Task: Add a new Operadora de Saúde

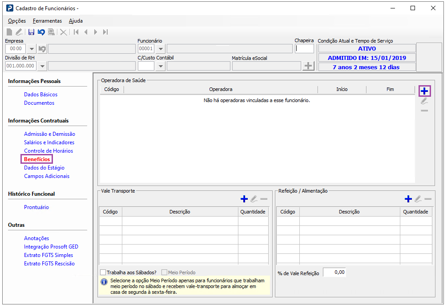Action: (424, 91)
